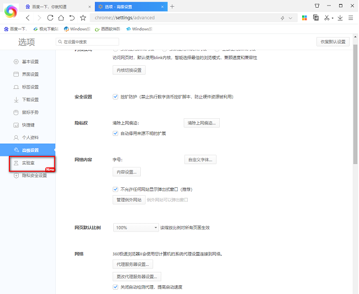The height and width of the screenshot is (294, 359).
Task: Toggle 挖矿防护 checkbox
Action: tap(115, 97)
